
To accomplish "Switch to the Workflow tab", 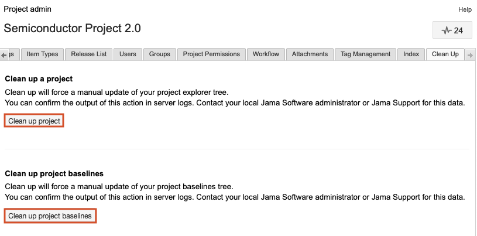I will point(266,54).
